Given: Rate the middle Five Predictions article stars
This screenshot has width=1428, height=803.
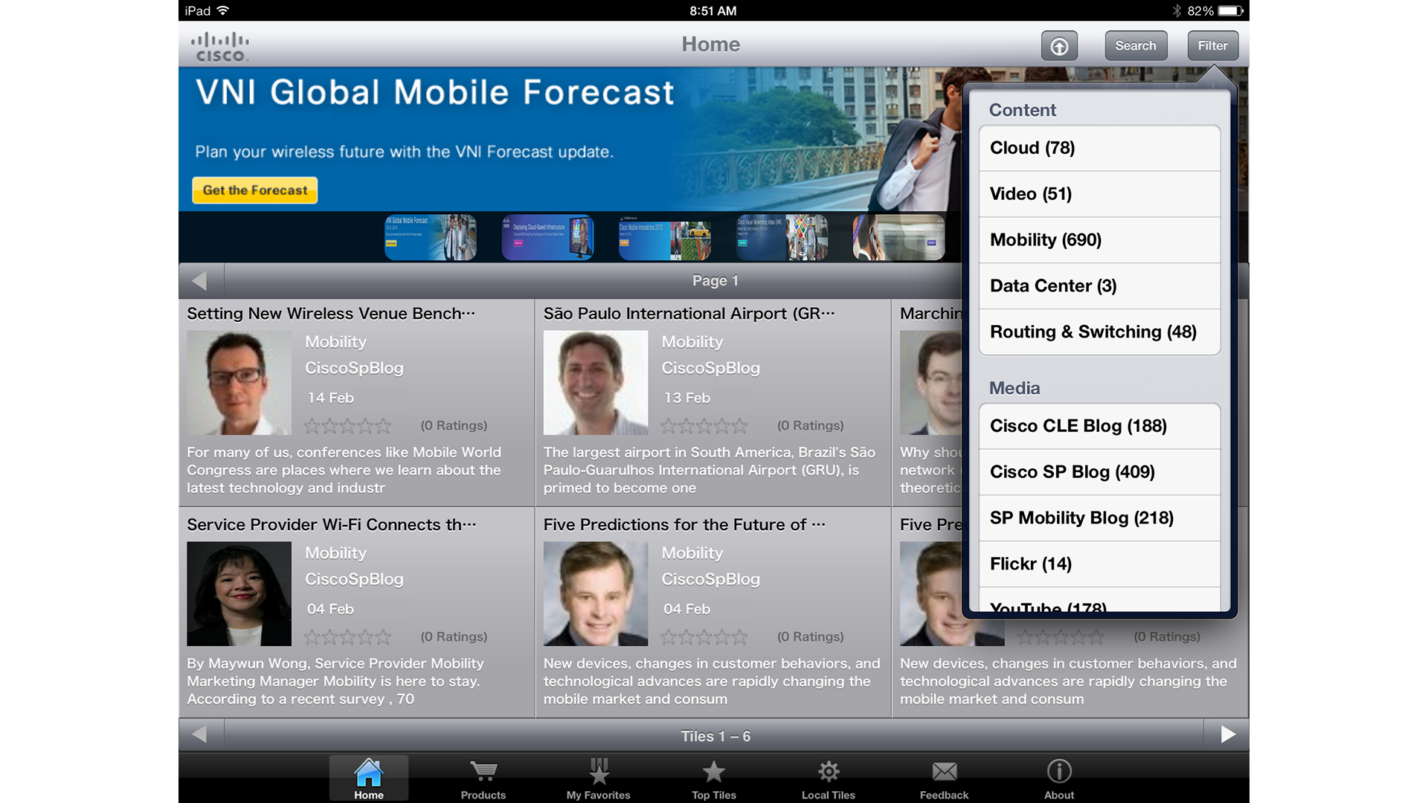Looking at the screenshot, I should coord(704,637).
